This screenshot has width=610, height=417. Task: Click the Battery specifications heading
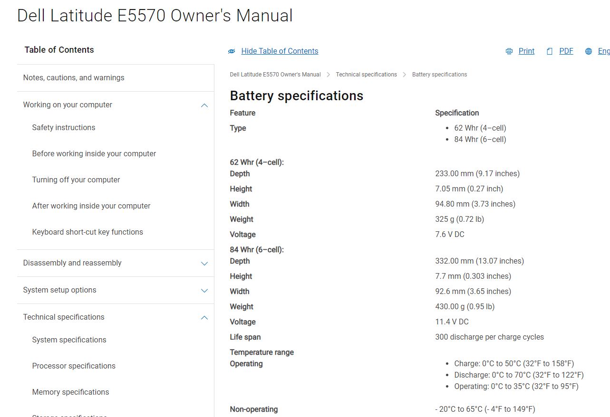tap(297, 96)
